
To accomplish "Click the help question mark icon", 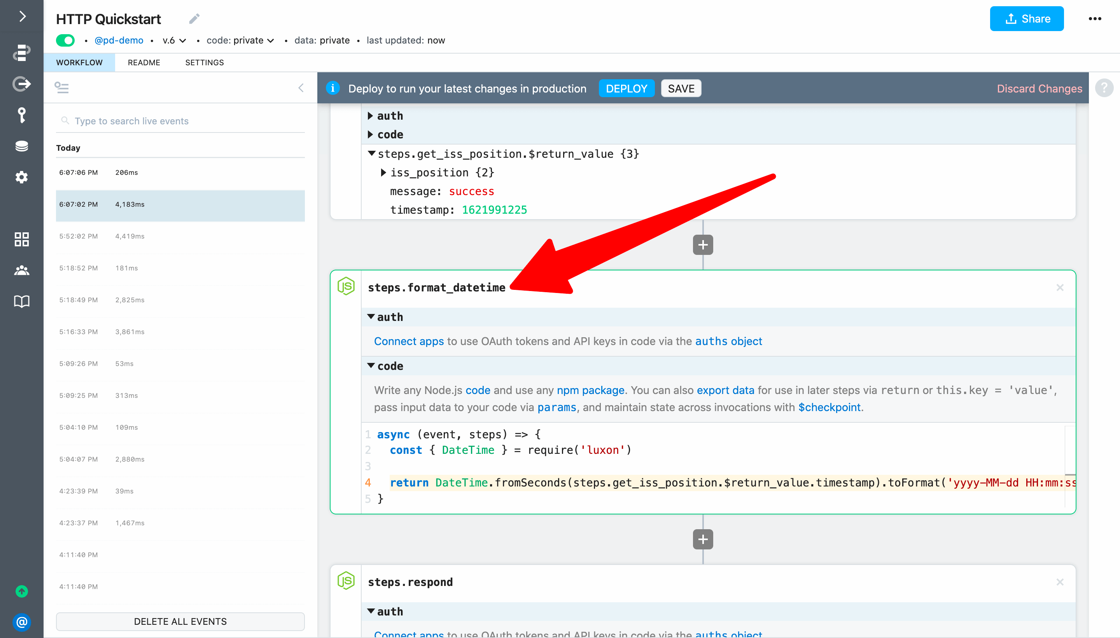I will coord(1104,88).
